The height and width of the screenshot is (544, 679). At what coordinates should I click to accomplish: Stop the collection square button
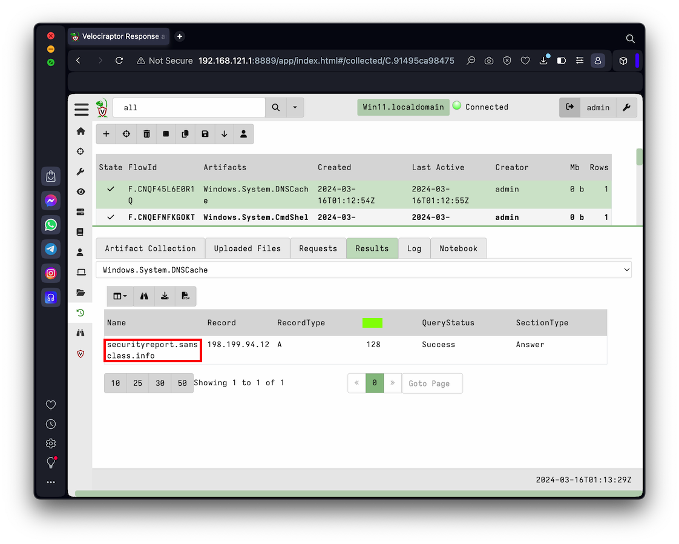[166, 134]
